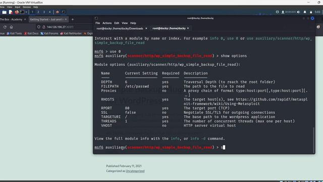The height and width of the screenshot is (182, 323).
Task: Click the tracking protection shield icon
Action: tap(39, 27)
